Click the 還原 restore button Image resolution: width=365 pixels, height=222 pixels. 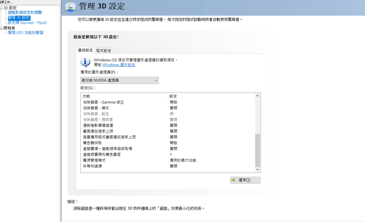coord(245,180)
